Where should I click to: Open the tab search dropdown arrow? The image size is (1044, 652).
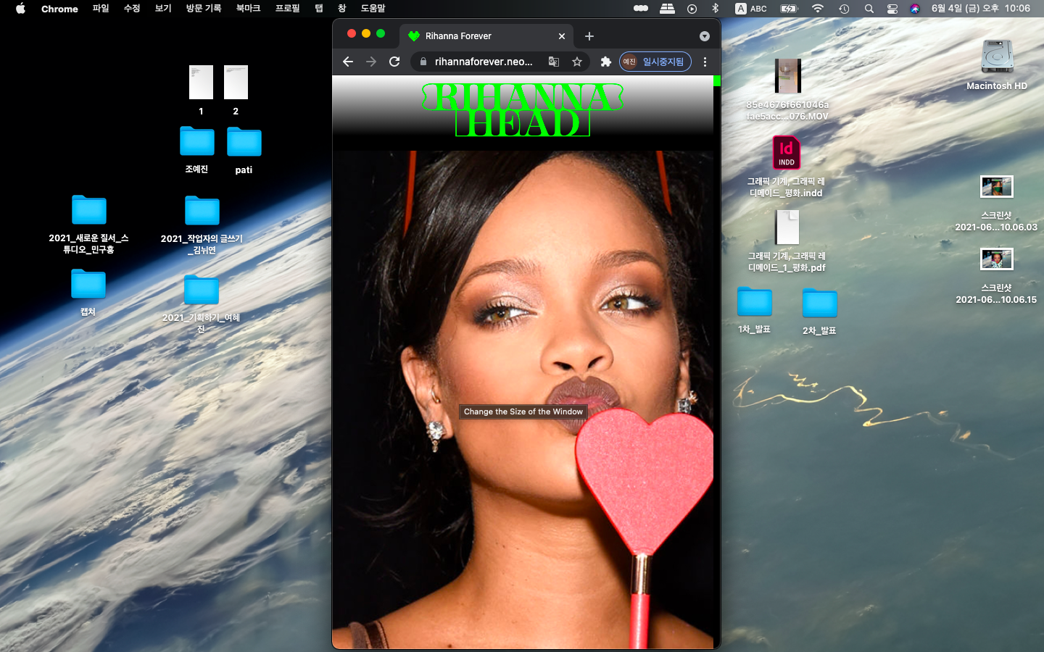click(x=705, y=36)
